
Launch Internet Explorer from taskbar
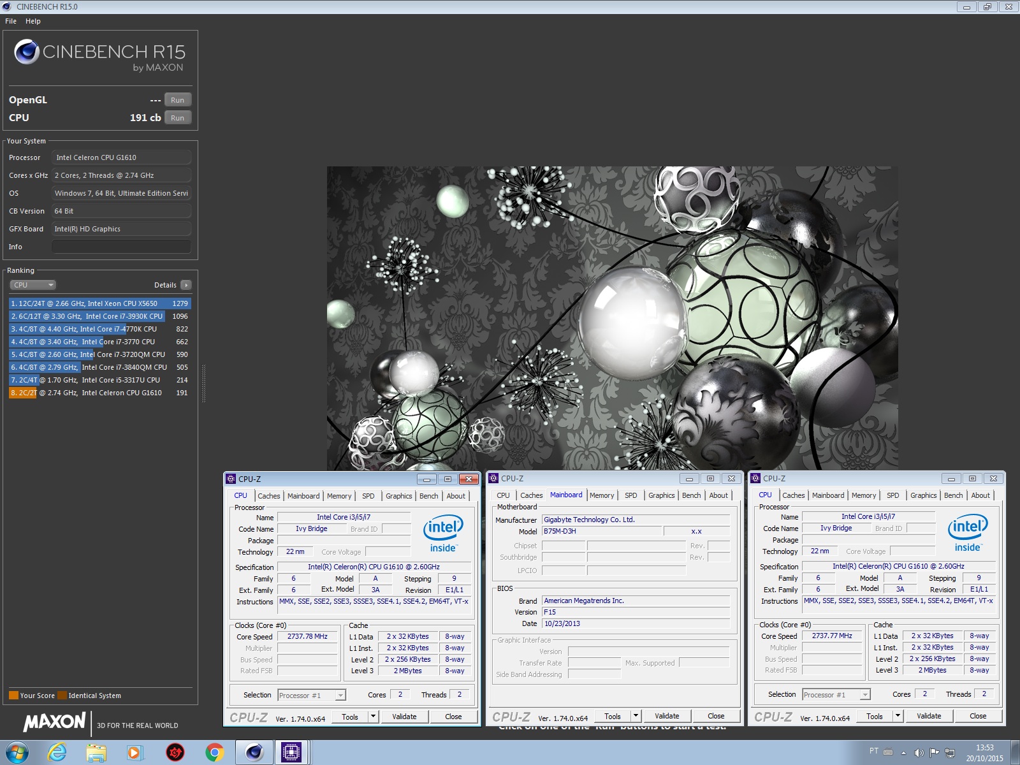[57, 753]
